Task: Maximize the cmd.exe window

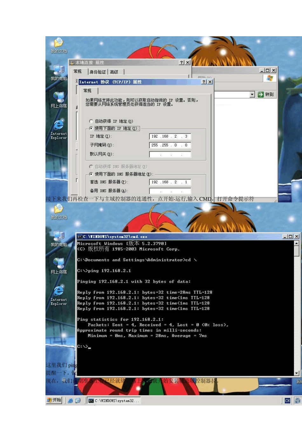Action: pos(290,237)
